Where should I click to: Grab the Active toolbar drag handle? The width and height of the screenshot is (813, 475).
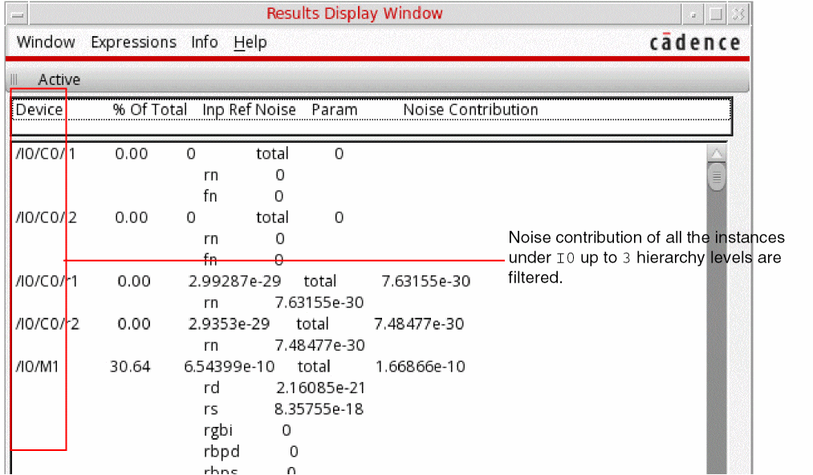coord(14,79)
